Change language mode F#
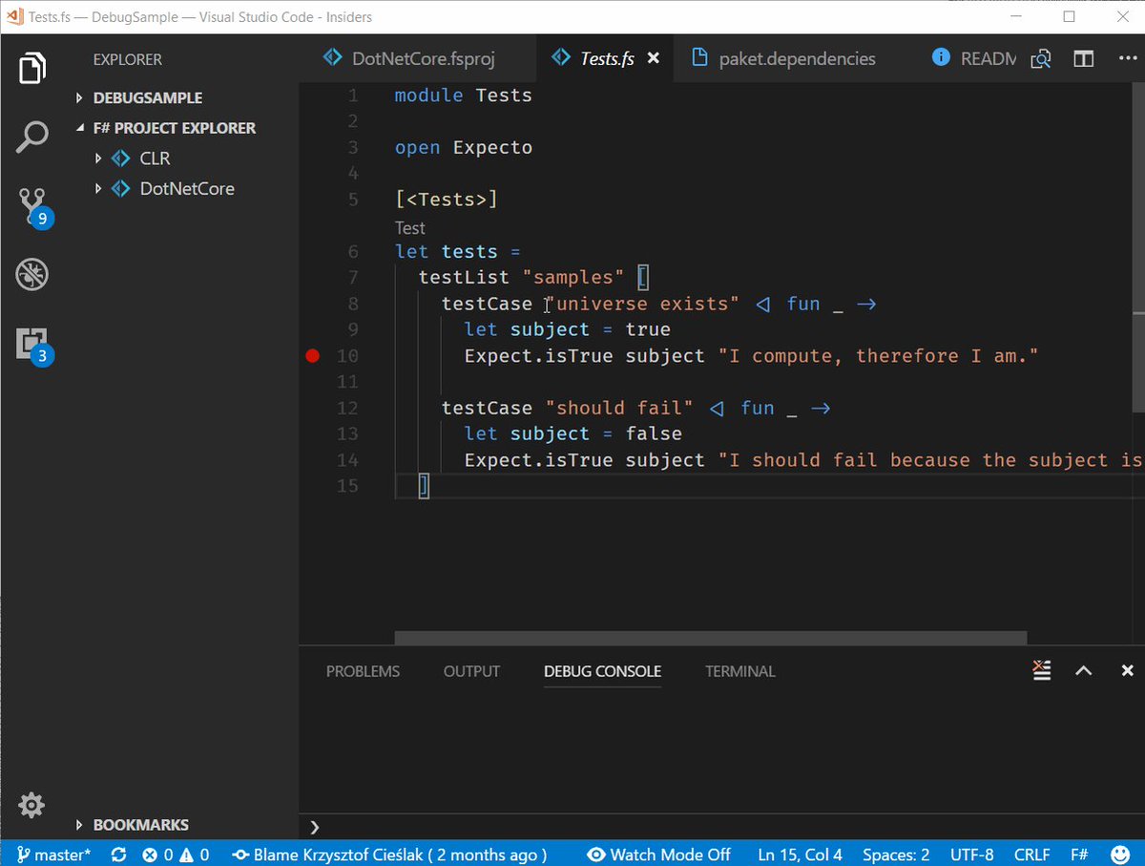The width and height of the screenshot is (1145, 866). pos(1079,855)
